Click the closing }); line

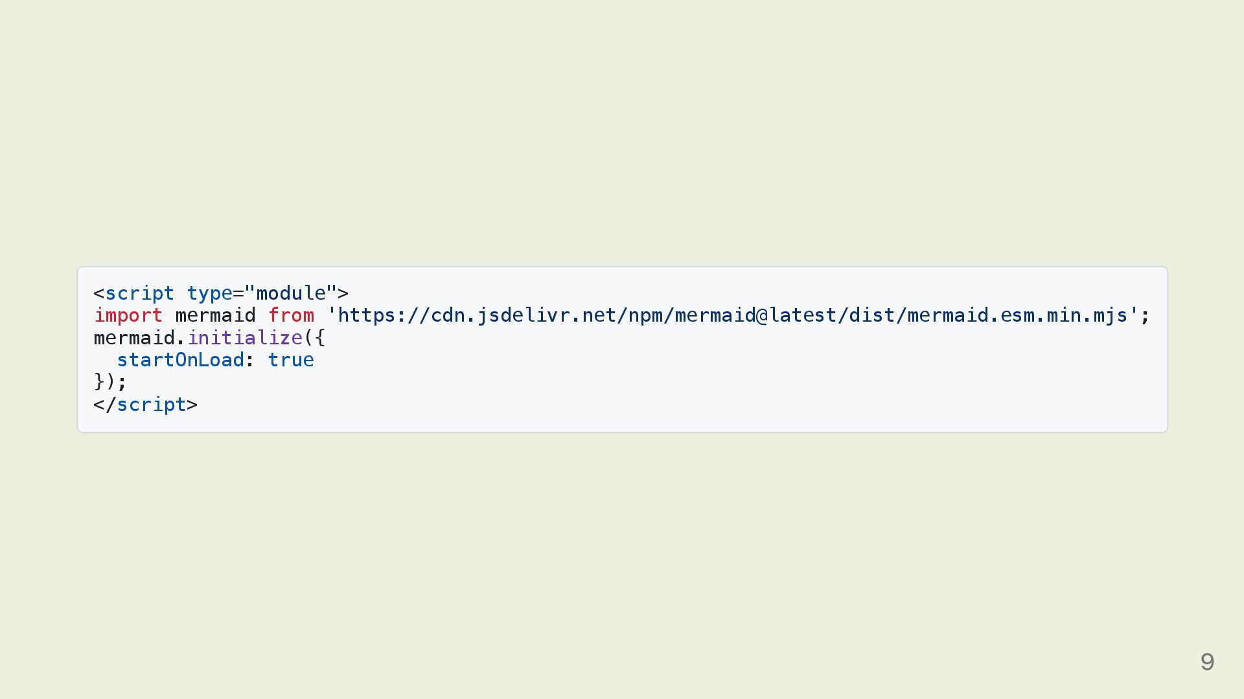(x=110, y=382)
